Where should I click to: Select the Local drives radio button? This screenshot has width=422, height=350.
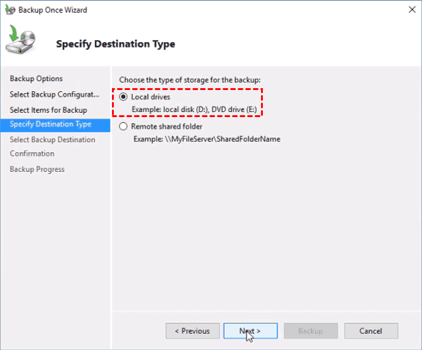tap(123, 97)
